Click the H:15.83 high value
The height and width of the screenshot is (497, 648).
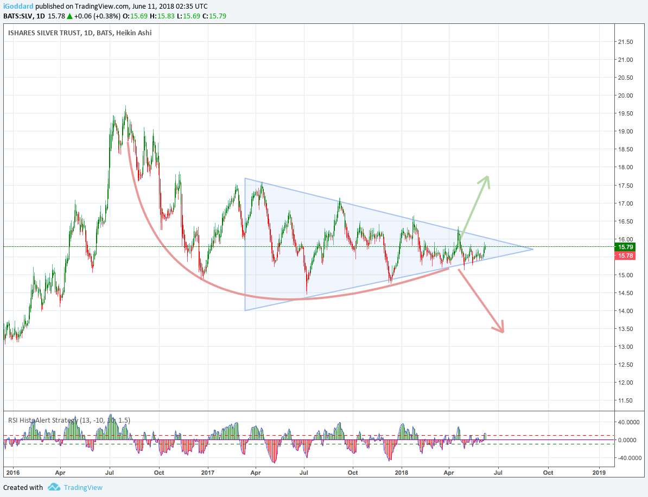(x=161, y=16)
